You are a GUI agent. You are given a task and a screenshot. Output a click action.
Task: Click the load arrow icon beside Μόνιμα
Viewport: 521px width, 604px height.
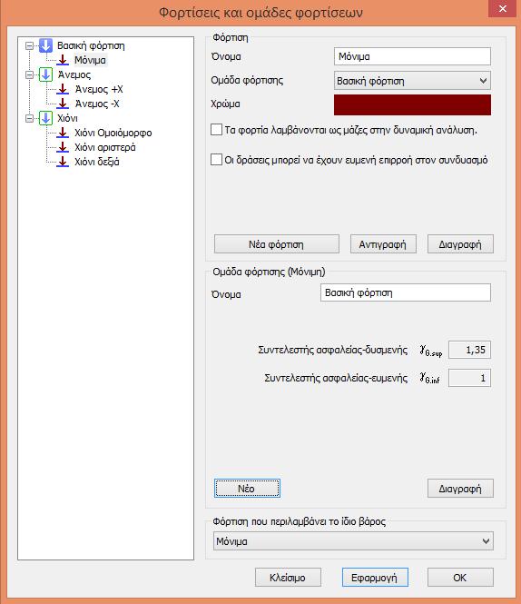(63, 61)
